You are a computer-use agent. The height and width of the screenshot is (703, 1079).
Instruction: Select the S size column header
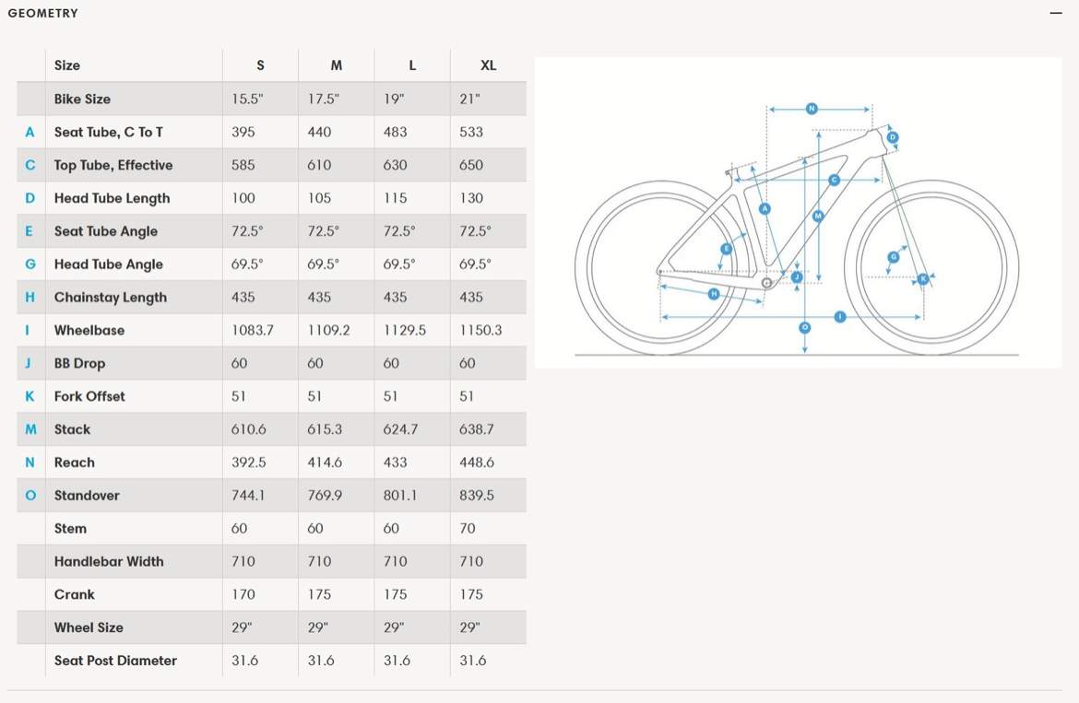tap(260, 65)
